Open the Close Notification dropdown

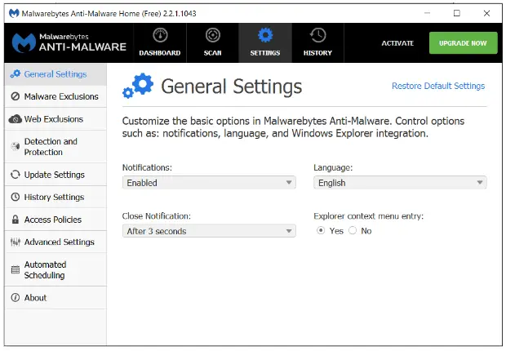209,231
